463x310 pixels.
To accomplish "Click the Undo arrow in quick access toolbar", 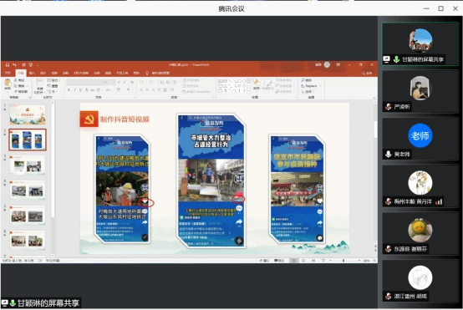I will click(14, 64).
